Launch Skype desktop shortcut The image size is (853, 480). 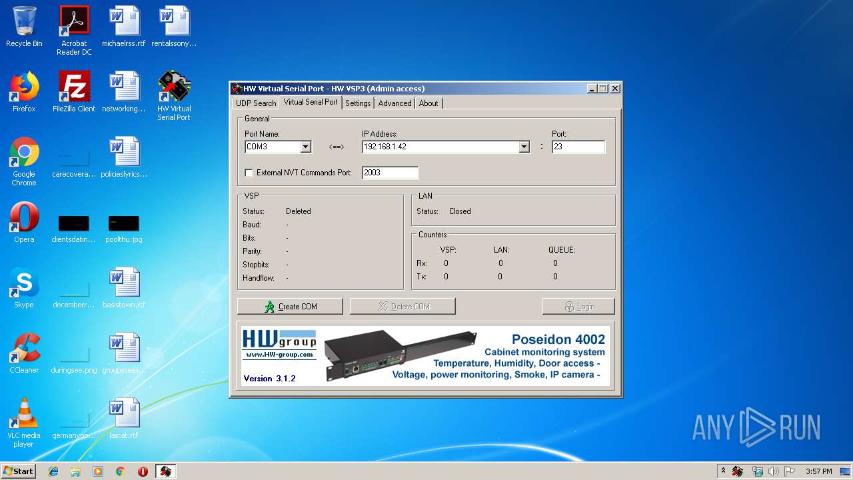click(24, 288)
